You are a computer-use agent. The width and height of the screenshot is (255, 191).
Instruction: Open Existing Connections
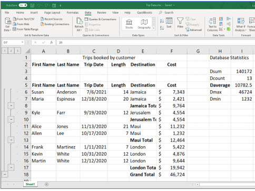click(x=55, y=24)
